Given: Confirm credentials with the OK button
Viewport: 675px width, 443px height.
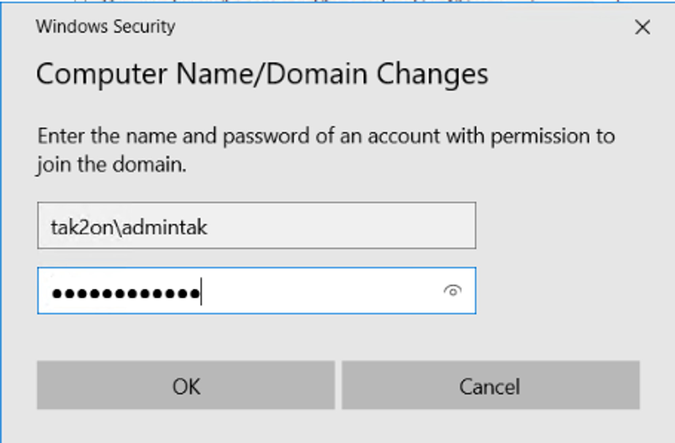Looking at the screenshot, I should point(186,385).
